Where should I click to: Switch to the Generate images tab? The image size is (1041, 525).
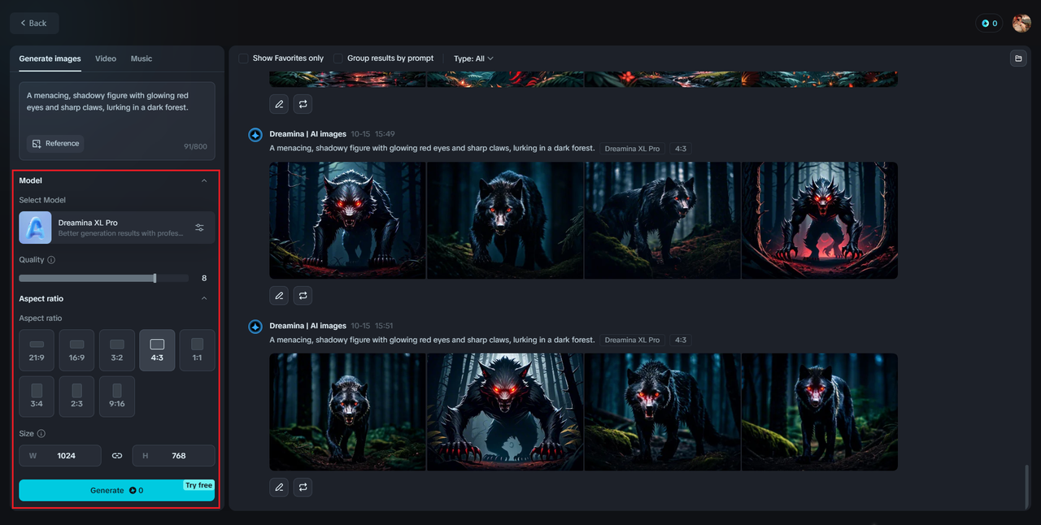point(50,59)
